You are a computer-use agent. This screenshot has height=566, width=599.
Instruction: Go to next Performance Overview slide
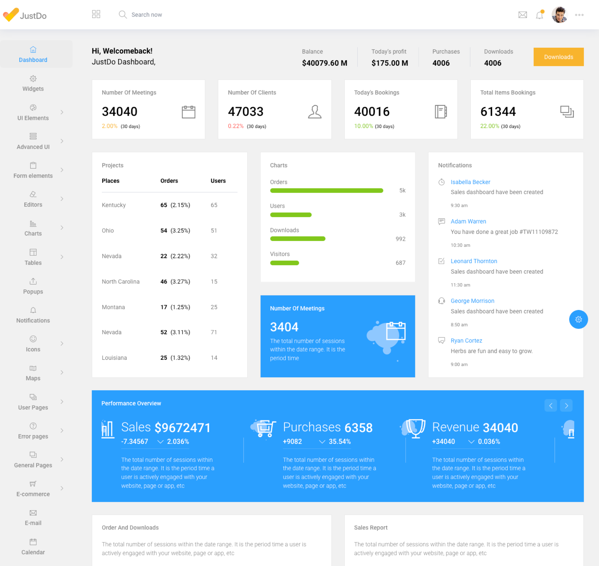click(566, 405)
